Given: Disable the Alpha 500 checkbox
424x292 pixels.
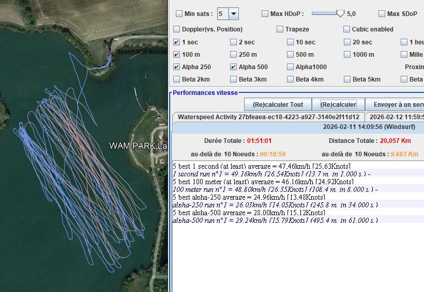Looking at the screenshot, I should tap(234, 67).
